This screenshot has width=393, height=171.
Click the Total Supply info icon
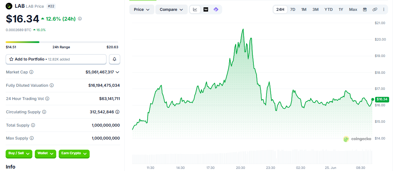pos(33,125)
